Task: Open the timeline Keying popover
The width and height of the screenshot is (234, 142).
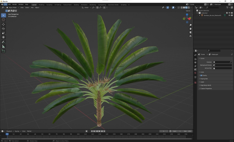Action: pyautogui.click(x=18, y=131)
